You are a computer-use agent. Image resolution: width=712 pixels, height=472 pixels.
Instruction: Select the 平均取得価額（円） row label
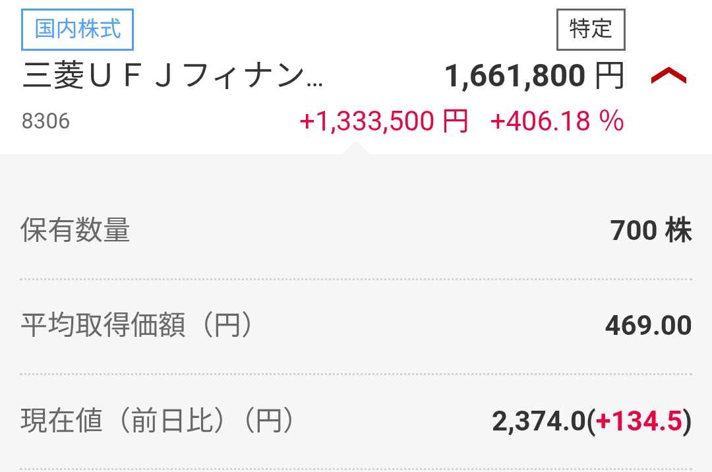click(136, 326)
